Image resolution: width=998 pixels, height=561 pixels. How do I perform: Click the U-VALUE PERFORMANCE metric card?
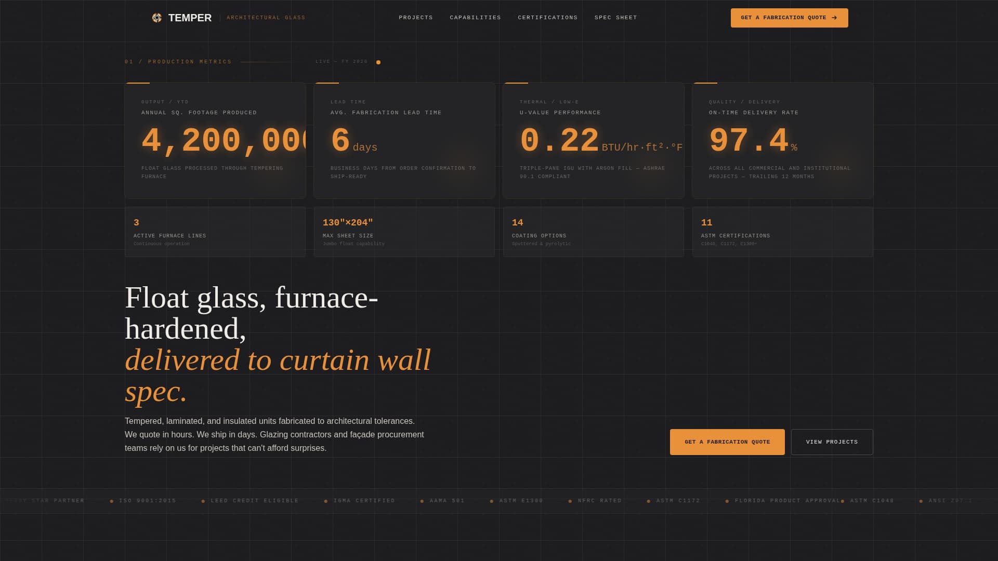(x=593, y=140)
